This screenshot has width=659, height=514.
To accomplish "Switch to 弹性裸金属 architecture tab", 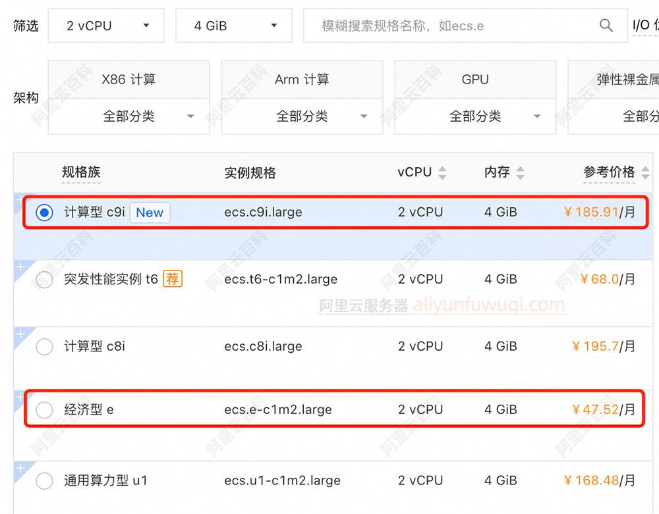I will [614, 79].
